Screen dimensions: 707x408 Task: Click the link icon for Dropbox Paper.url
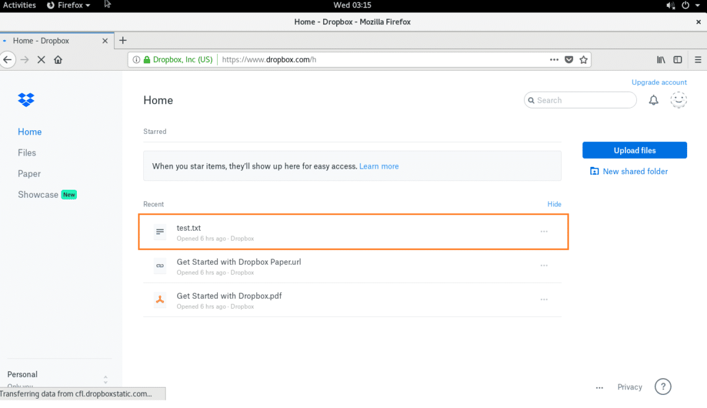pos(160,265)
